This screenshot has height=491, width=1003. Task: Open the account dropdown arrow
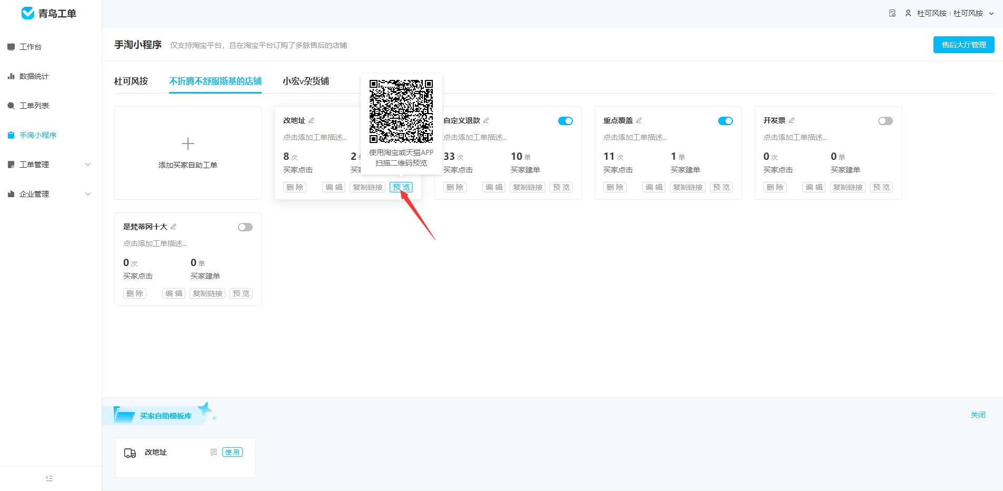pos(991,14)
